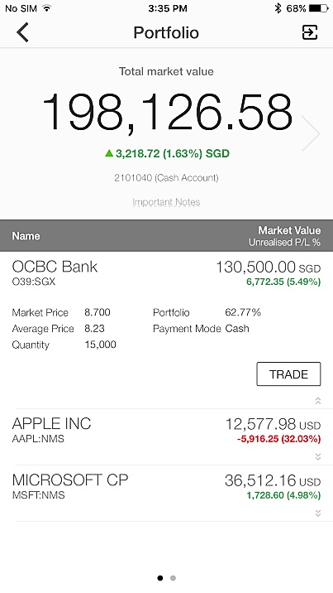Image resolution: width=333 pixels, height=593 pixels.
Task: Click the TRADE button for OCBC Bank
Action: (288, 374)
